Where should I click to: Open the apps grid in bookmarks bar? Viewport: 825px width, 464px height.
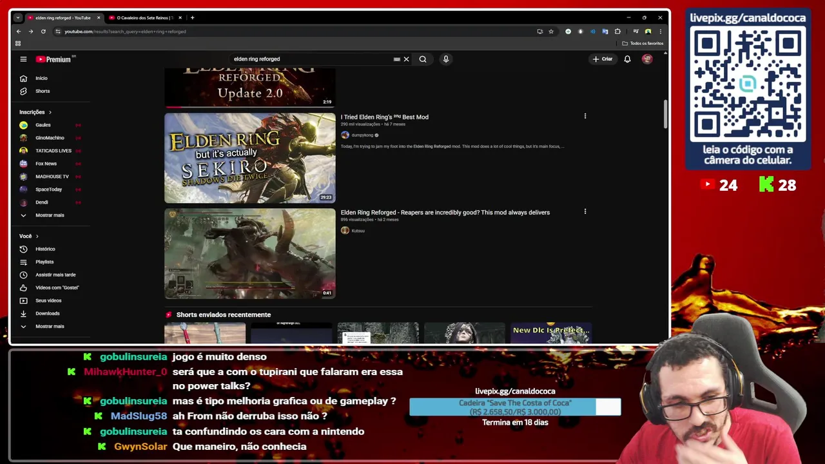pyautogui.click(x=18, y=43)
